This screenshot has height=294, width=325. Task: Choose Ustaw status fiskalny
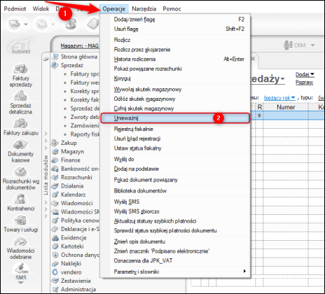pyautogui.click(x=175, y=148)
